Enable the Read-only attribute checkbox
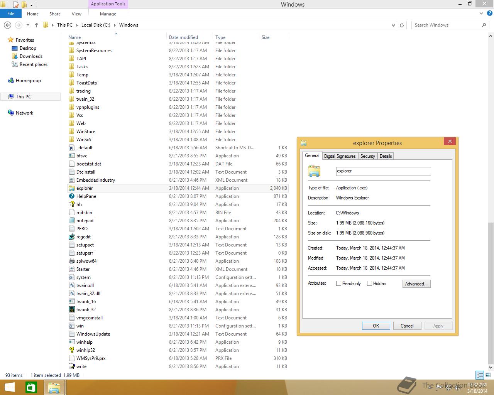 (x=338, y=283)
